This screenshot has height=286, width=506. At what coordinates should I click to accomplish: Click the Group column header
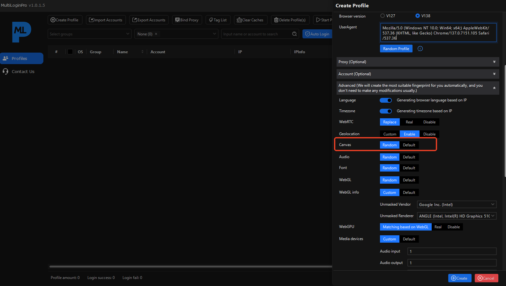click(95, 52)
